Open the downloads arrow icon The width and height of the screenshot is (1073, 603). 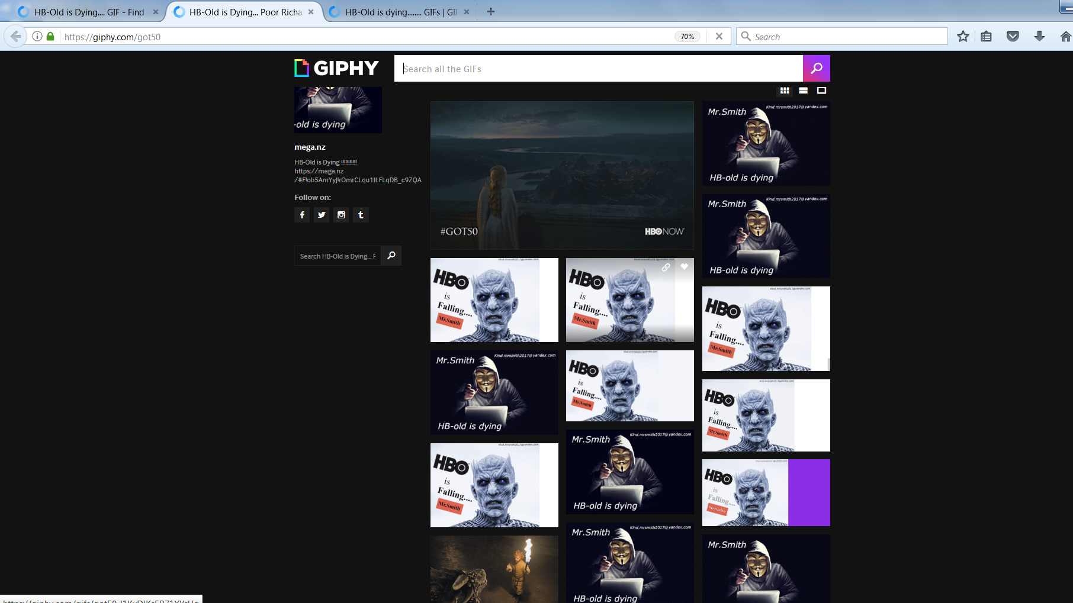coord(1039,37)
